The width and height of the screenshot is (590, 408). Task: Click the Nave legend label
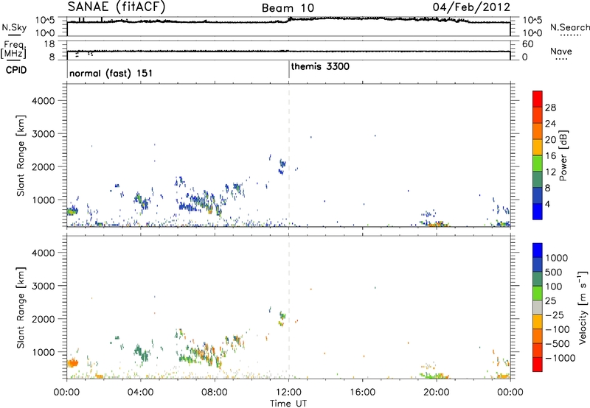coord(561,51)
